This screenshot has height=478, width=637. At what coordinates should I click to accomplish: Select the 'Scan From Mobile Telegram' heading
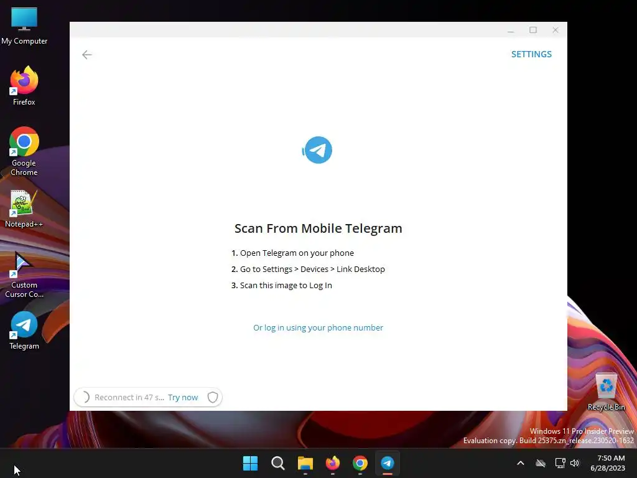[x=318, y=228]
